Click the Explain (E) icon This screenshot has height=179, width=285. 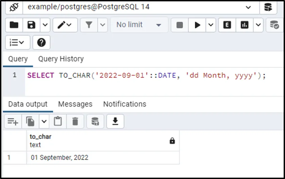point(227,25)
